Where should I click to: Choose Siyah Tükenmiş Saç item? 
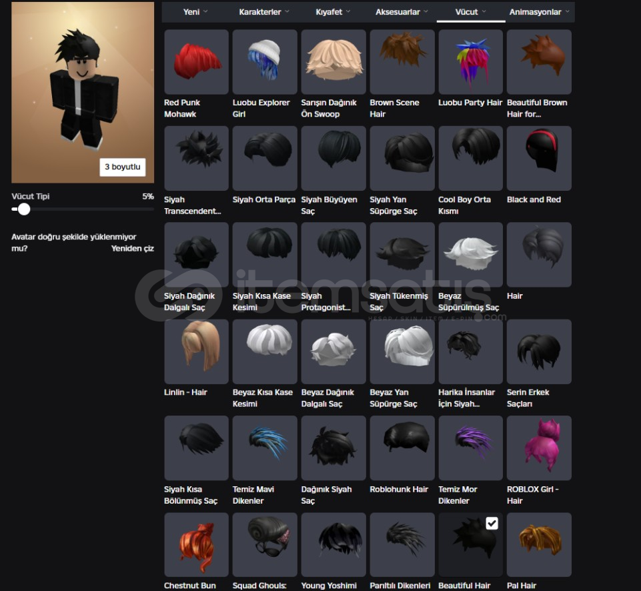[402, 255]
